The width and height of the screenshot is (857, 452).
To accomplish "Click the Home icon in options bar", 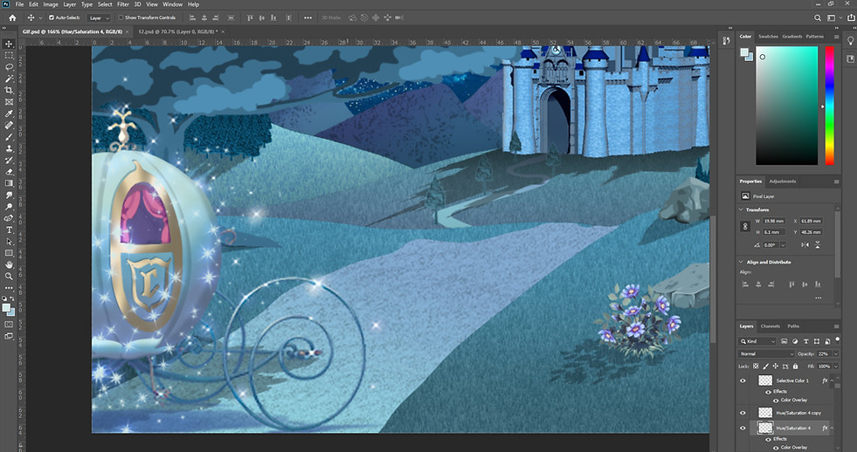I will click(x=12, y=17).
